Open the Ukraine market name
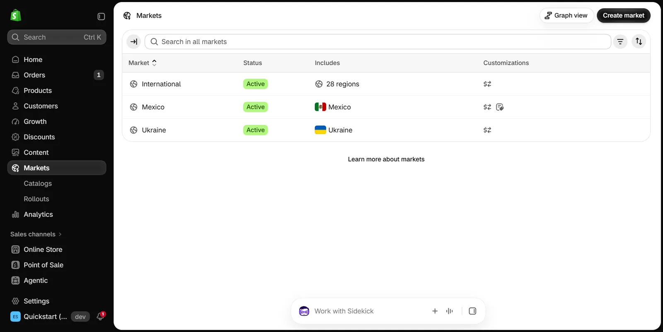 pos(154,130)
